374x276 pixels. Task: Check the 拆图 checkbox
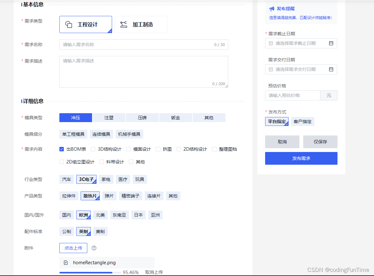(x=158, y=149)
